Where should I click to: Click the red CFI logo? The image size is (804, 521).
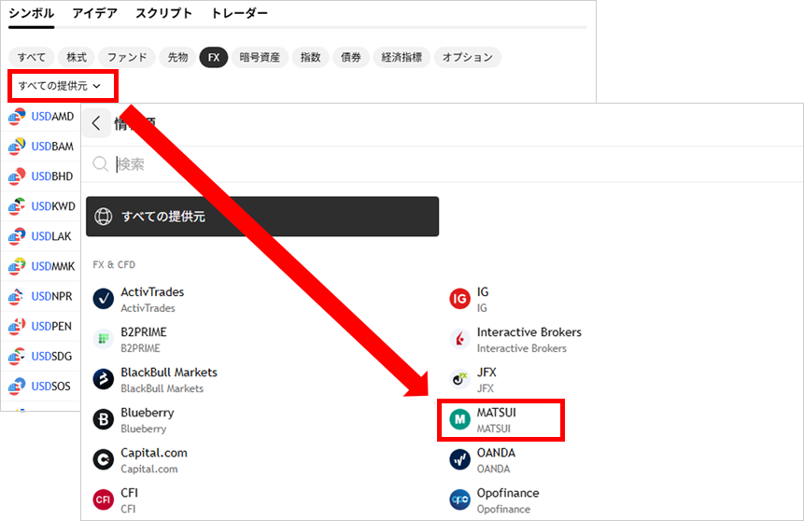tap(103, 500)
